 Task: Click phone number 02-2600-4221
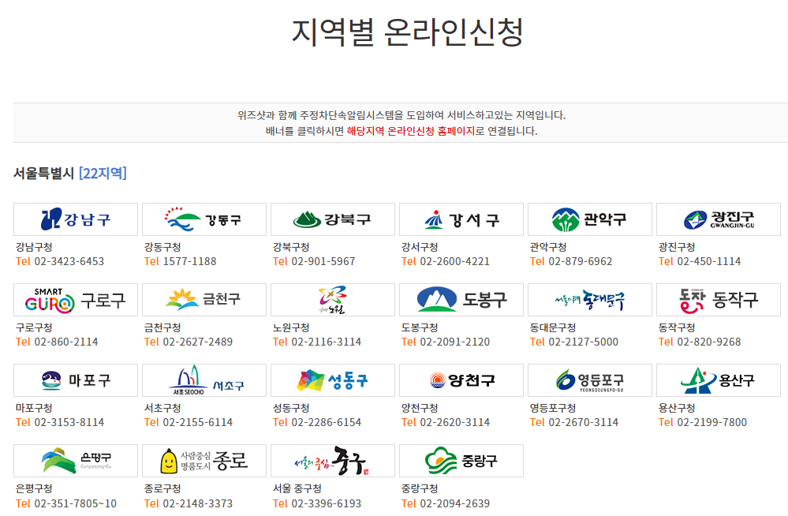click(455, 261)
